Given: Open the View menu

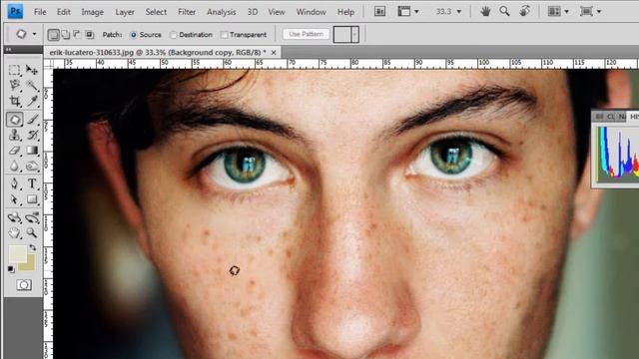Looking at the screenshot, I should coord(277,12).
